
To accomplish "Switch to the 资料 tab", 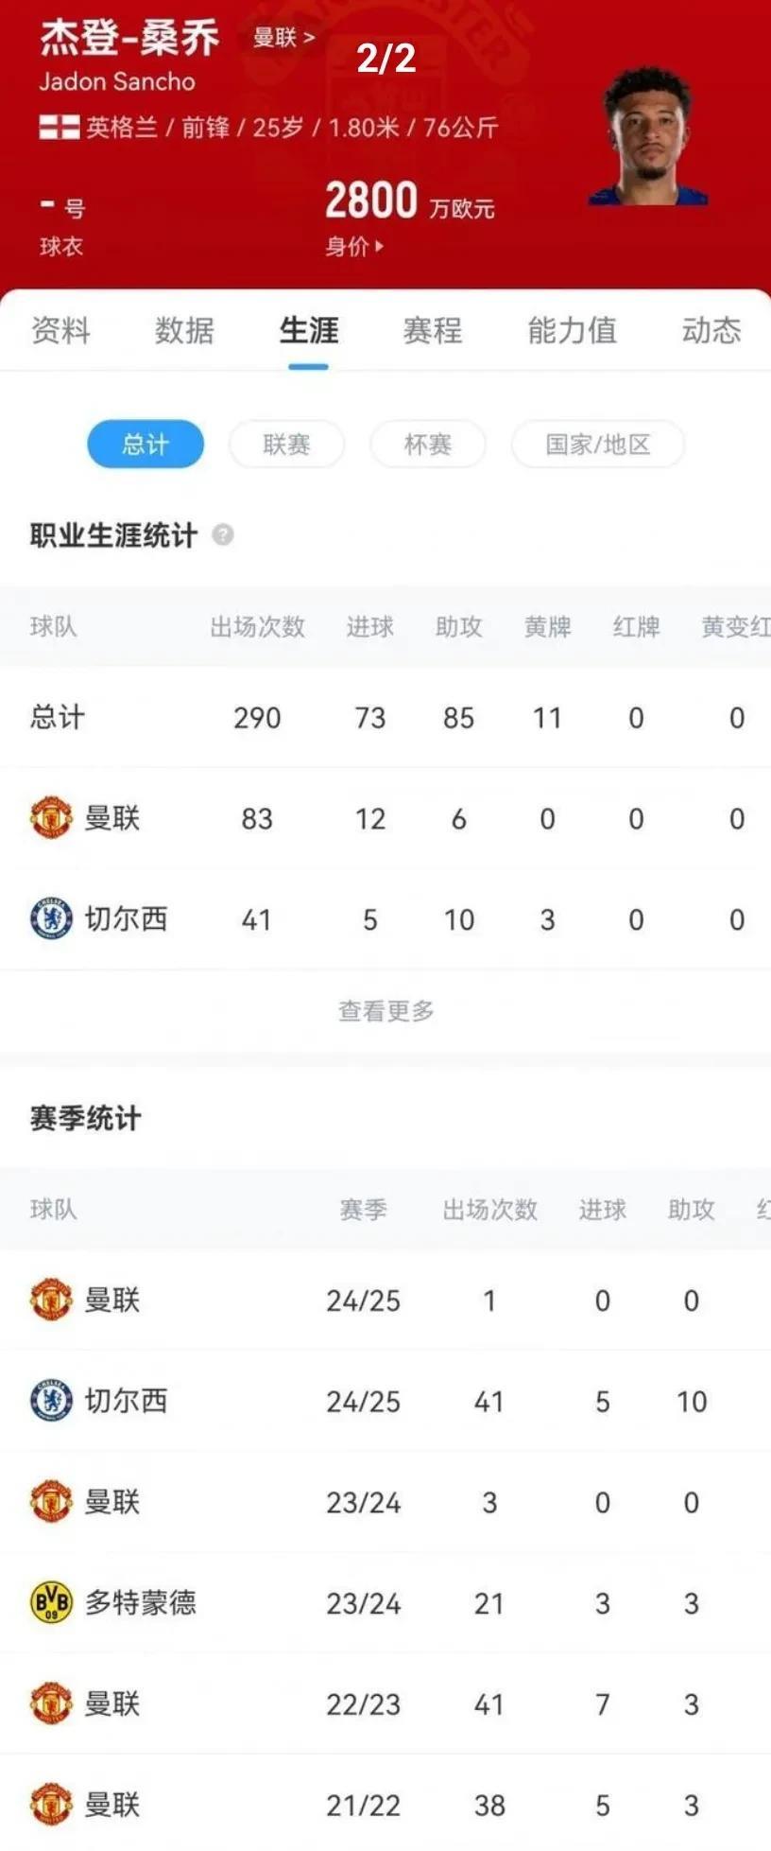I will [x=60, y=330].
